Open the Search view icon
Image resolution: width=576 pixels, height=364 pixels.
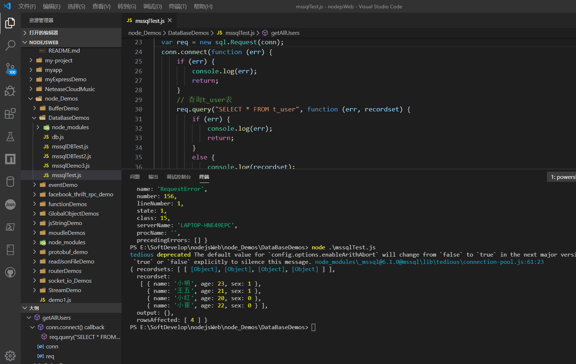tap(10, 45)
